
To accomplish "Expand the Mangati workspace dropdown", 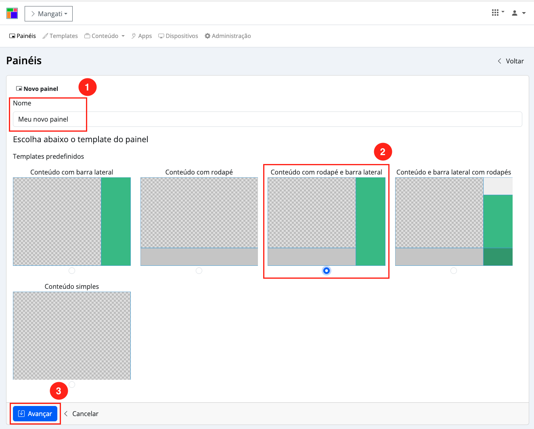I will pyautogui.click(x=48, y=14).
